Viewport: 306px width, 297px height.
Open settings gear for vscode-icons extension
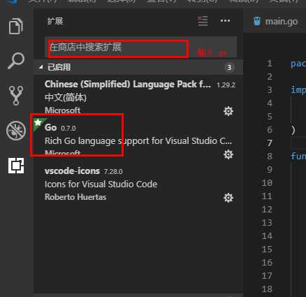228,198
